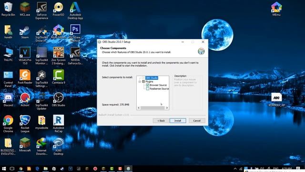Click the component list horizontal scrollbar thumb
Viewport: 305px width, 172px height.
[152, 108]
